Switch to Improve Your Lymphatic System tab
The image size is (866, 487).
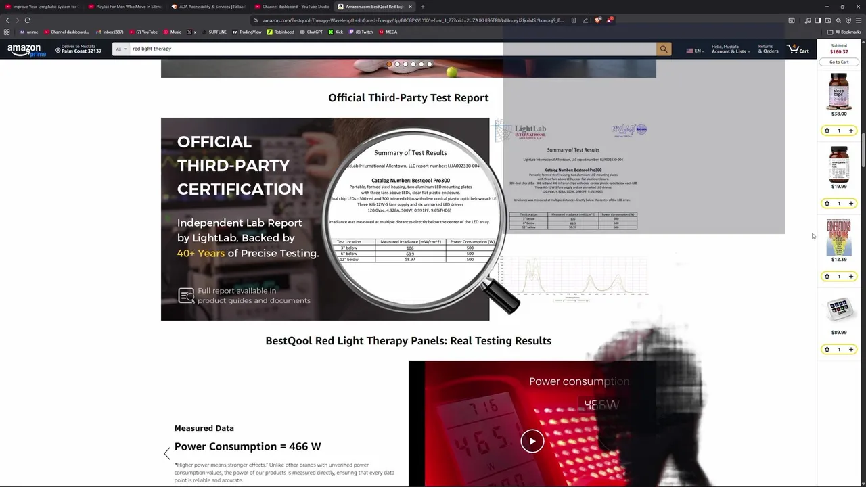tap(42, 7)
